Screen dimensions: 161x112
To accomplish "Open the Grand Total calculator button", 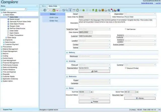I will (x=137, y=92).
